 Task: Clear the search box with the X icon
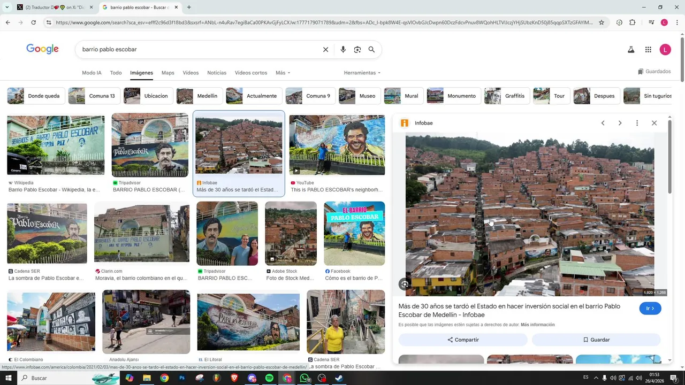325,49
